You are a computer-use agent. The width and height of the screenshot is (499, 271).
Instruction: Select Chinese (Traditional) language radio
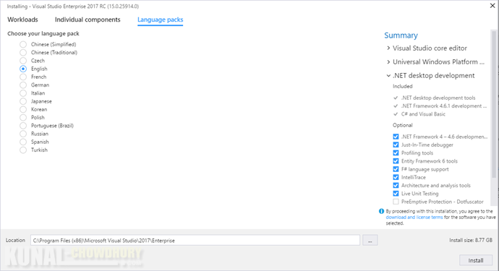(23, 53)
